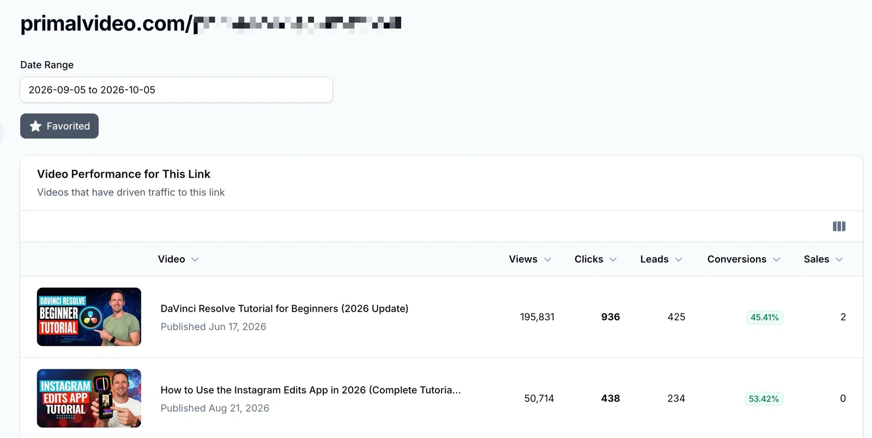
Task: Click the 53.42% conversion badge
Action: coord(764,399)
